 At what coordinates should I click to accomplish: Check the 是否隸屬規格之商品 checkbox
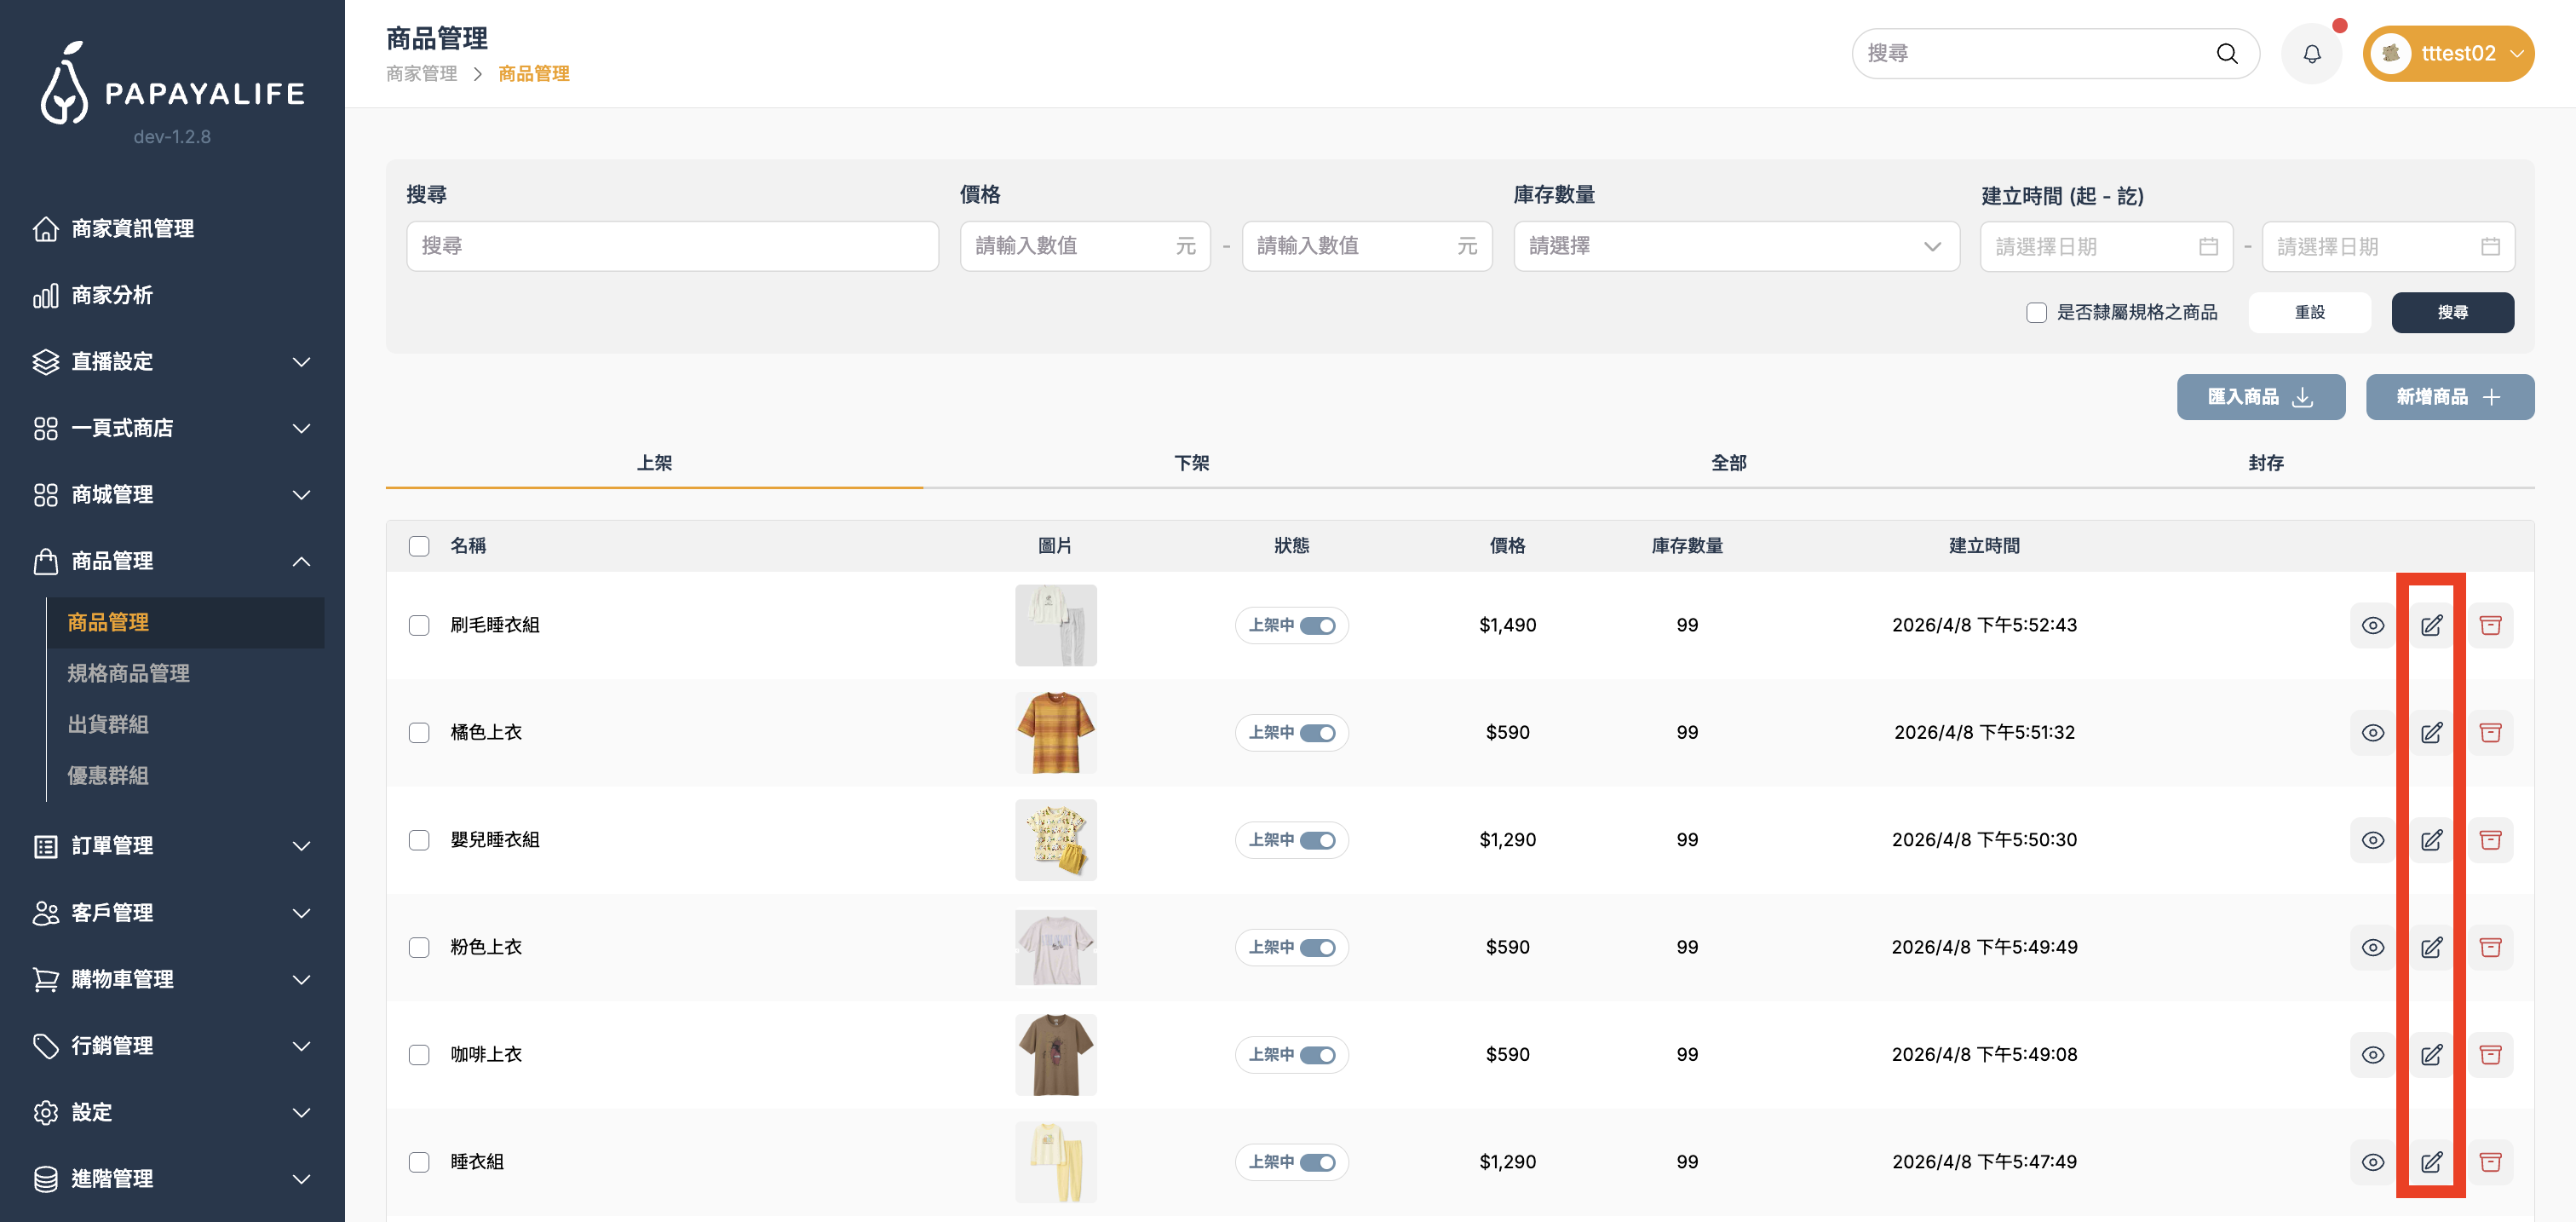[x=2036, y=313]
